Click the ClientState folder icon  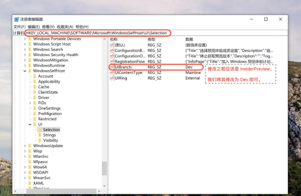point(35,92)
